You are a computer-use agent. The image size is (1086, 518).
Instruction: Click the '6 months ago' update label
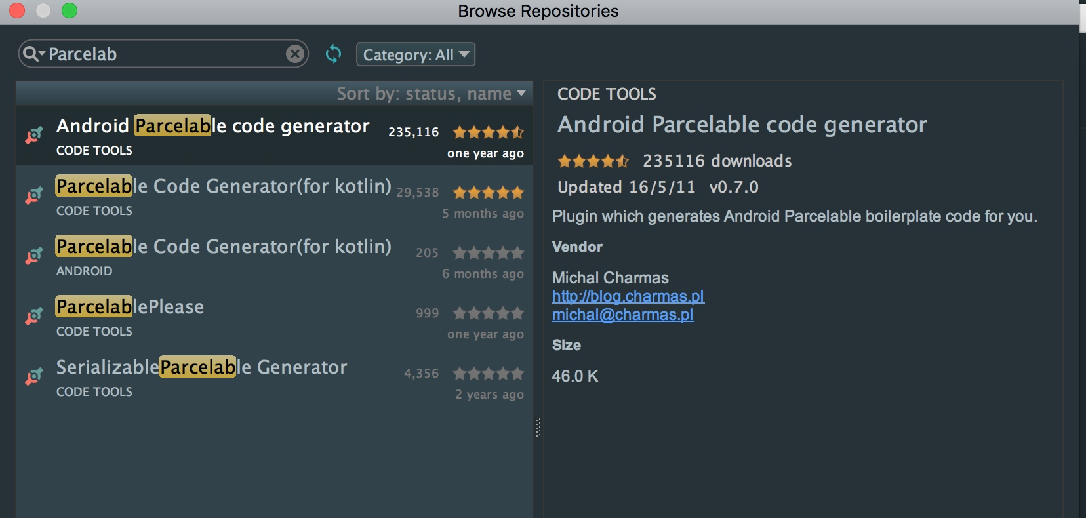[483, 274]
